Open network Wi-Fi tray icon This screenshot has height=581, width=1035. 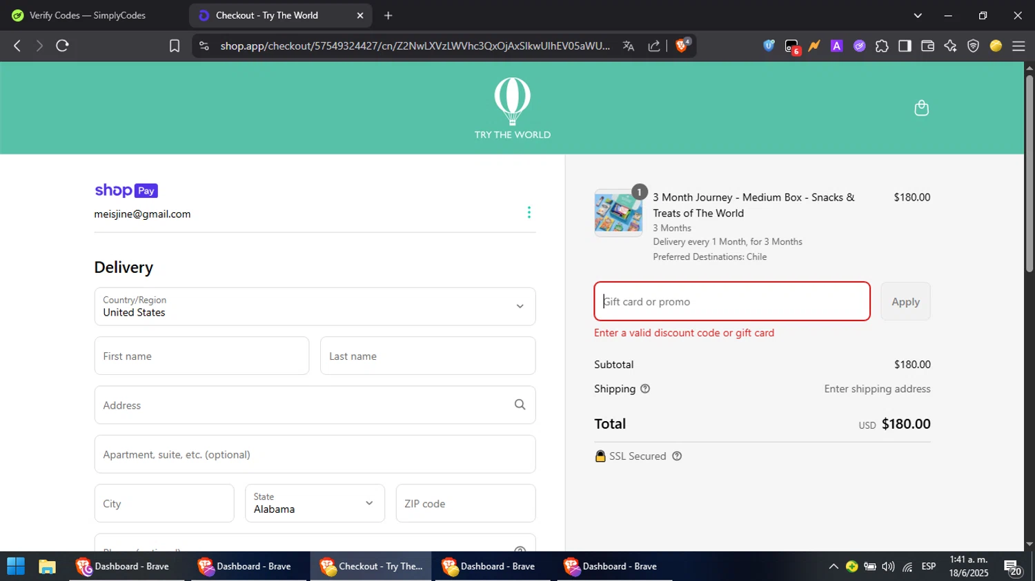[907, 567]
